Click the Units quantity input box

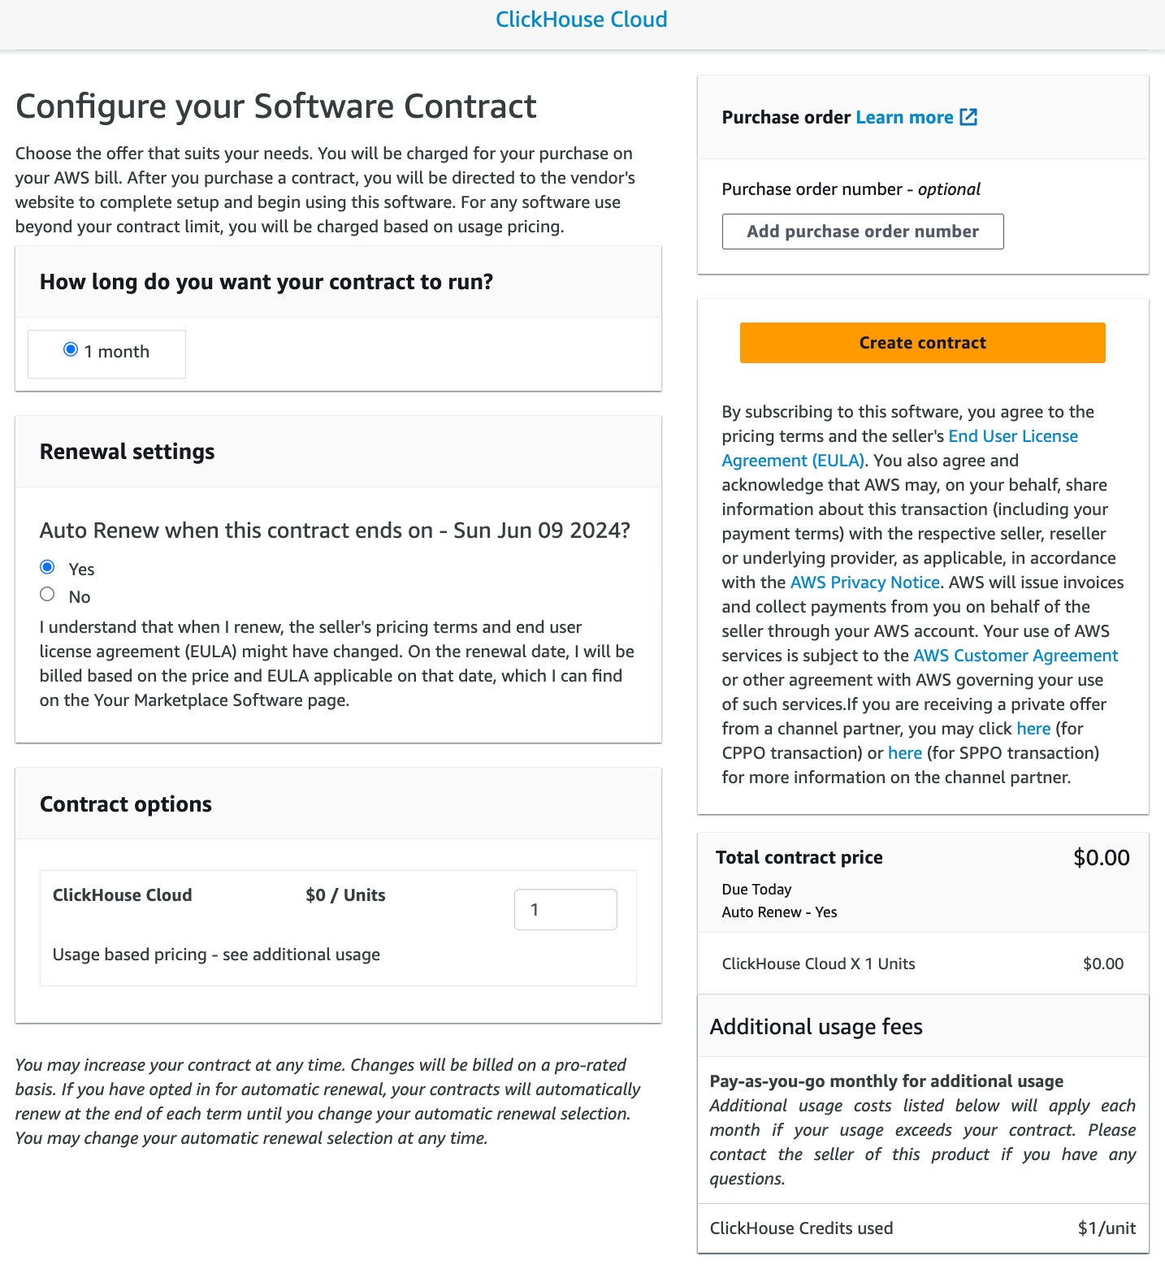pyautogui.click(x=565, y=909)
